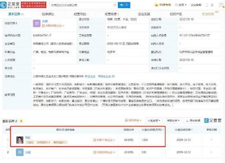Switch to the 企业发展 tab
Image resolution: width=225 pixels, height=163 pixels.
pos(144,14)
